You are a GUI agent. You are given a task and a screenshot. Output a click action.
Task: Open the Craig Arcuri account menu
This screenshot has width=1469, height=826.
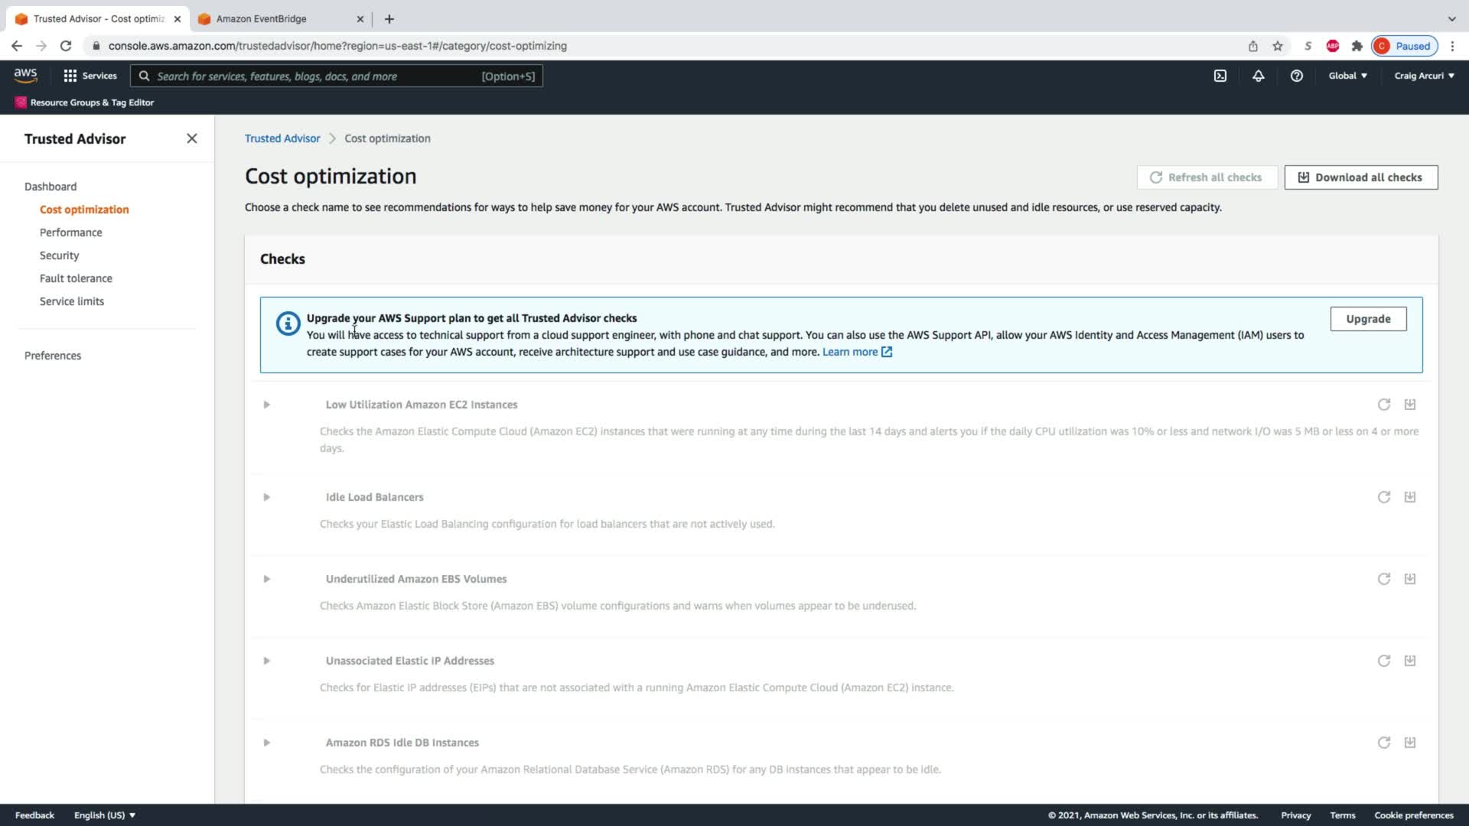(1423, 76)
